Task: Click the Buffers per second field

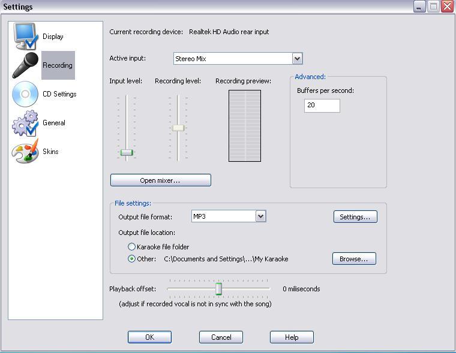Action: coord(322,105)
